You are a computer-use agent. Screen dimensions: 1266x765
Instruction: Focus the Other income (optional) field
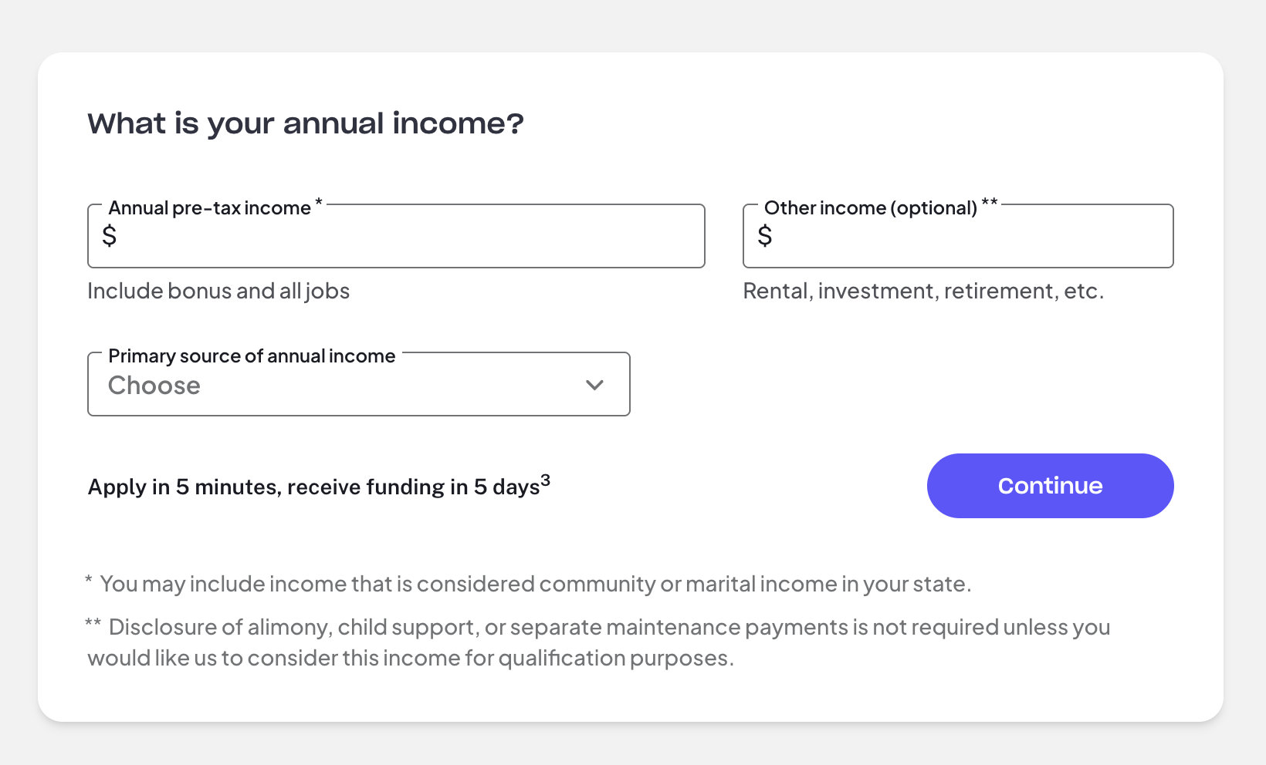(x=969, y=237)
